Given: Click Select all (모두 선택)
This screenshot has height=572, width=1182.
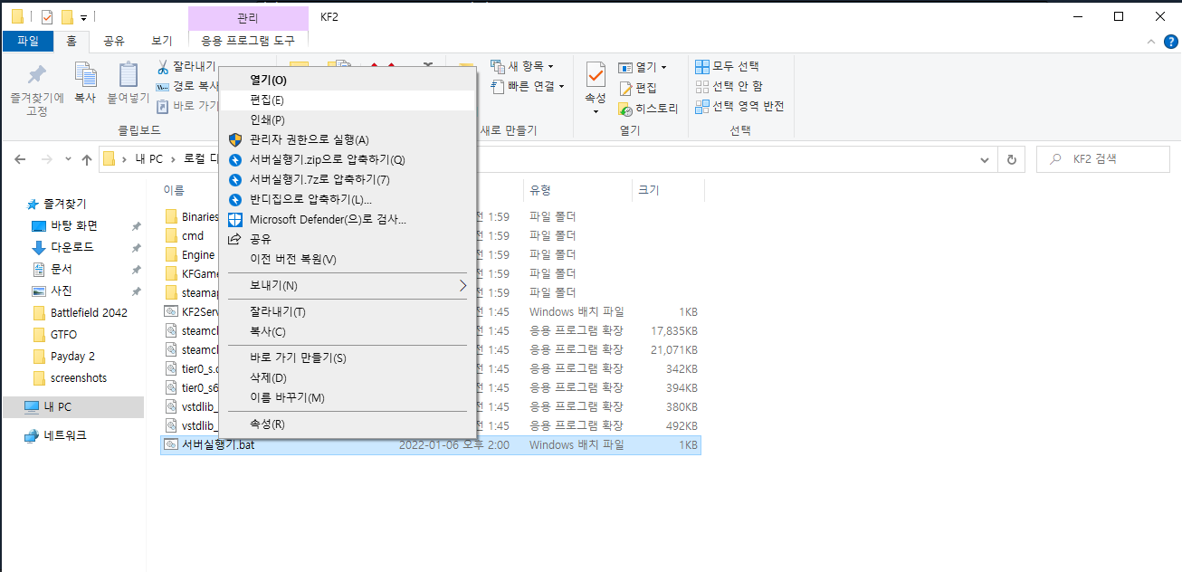Looking at the screenshot, I should click(727, 66).
